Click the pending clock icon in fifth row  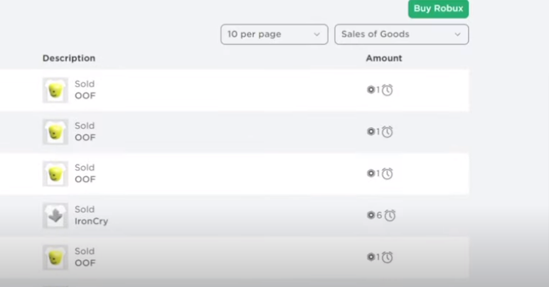pos(388,257)
